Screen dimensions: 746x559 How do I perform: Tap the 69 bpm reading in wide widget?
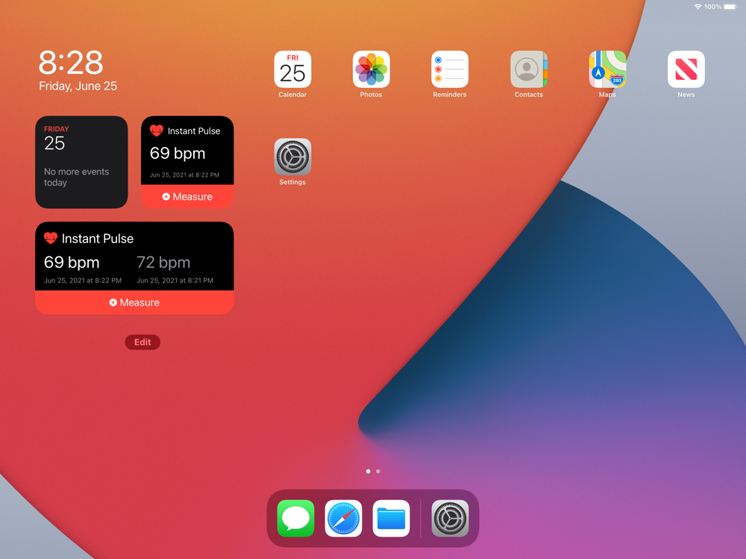coord(72,262)
